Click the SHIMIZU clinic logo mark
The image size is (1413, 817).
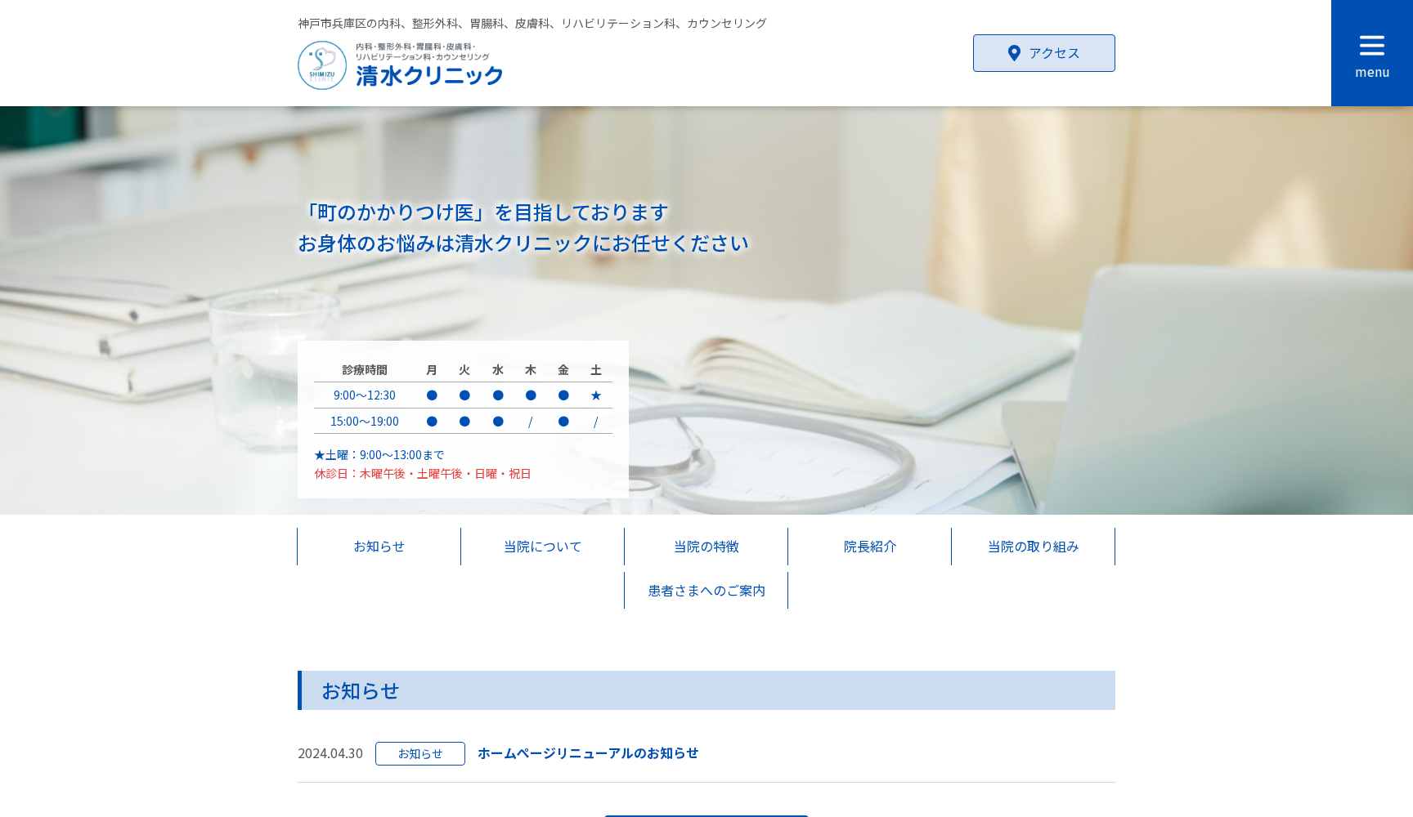tap(321, 65)
